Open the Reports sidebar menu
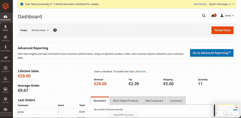Screen dimensions: 241x118 click(x=6, y=80)
